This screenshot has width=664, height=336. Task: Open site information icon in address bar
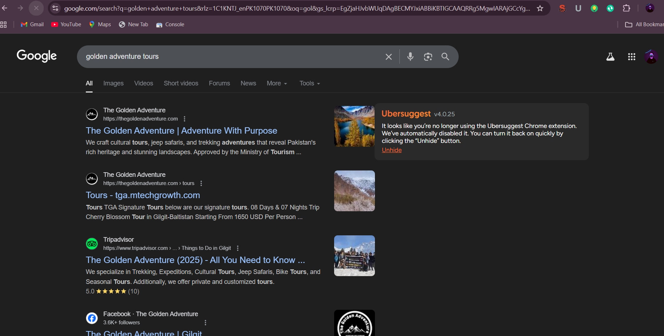(55, 8)
